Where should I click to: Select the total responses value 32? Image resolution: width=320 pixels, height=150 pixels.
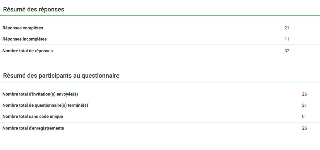point(287,51)
